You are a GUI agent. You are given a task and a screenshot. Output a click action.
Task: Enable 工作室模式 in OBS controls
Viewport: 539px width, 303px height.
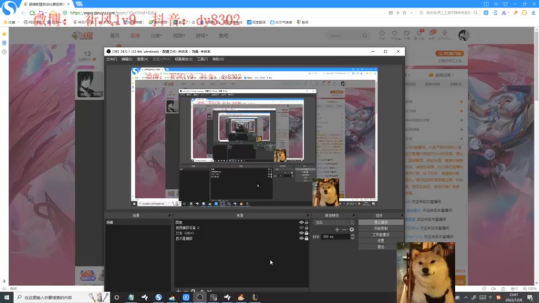point(381,234)
